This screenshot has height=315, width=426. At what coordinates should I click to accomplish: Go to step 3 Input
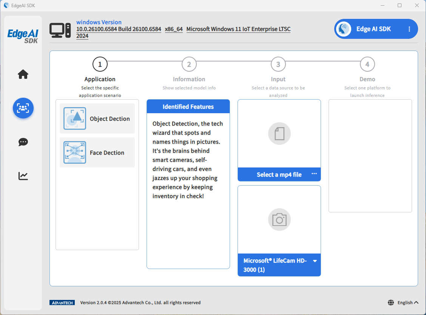278,65
